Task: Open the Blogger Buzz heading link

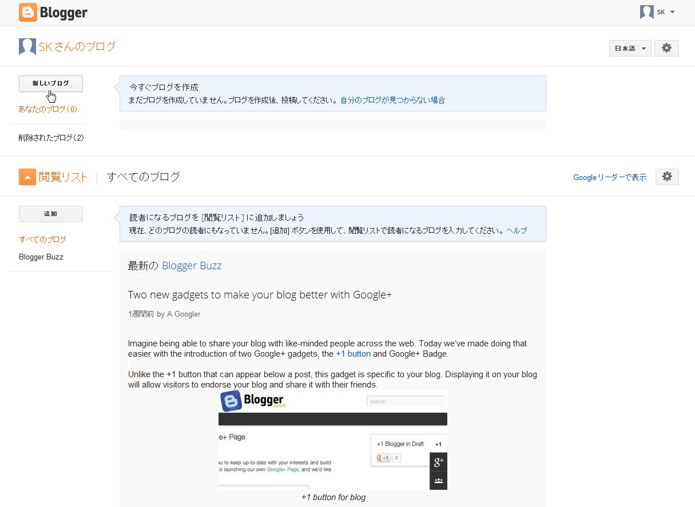Action: click(192, 266)
